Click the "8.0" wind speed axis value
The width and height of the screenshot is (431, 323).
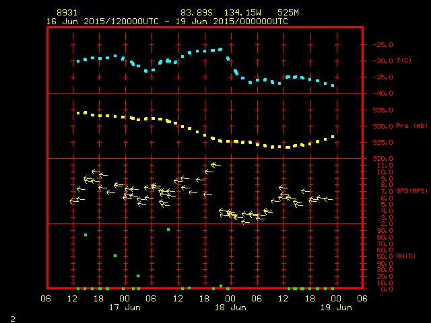(387, 185)
